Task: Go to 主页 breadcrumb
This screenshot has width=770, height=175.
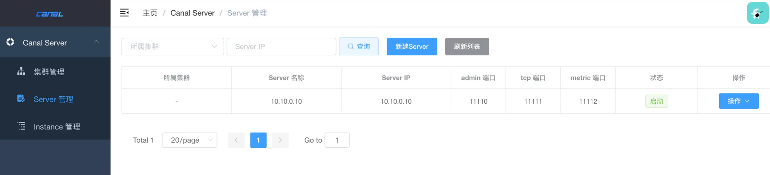Action: click(150, 13)
